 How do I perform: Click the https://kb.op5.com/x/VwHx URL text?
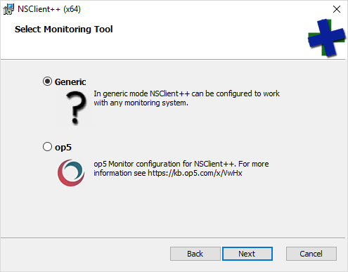(195, 173)
